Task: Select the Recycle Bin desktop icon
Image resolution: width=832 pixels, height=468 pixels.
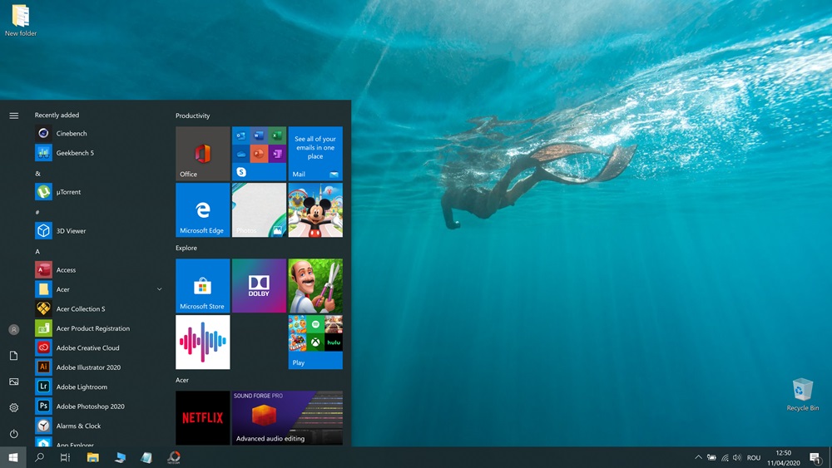Action: coord(802,395)
